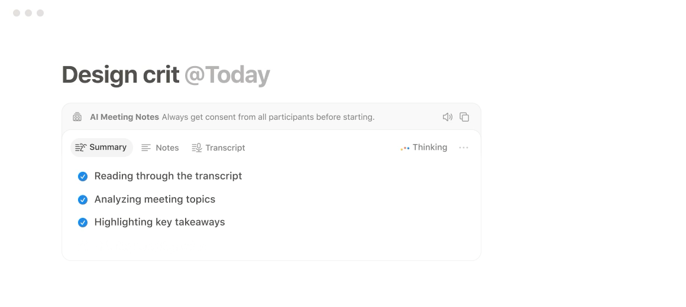
Task: Close the window with the leftmost dot
Action: click(x=17, y=13)
